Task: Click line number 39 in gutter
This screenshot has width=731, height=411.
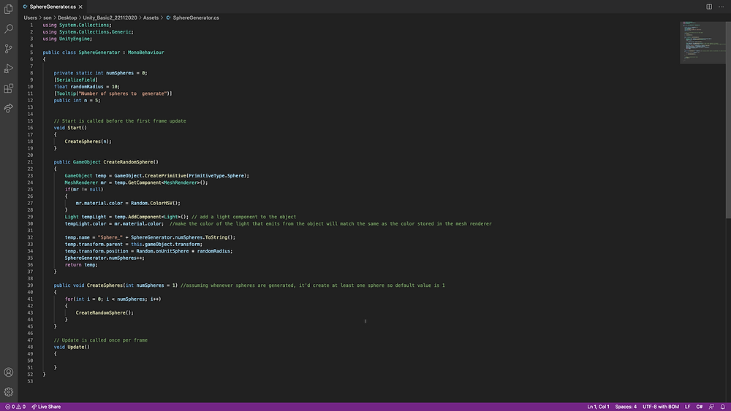Action: pos(30,285)
